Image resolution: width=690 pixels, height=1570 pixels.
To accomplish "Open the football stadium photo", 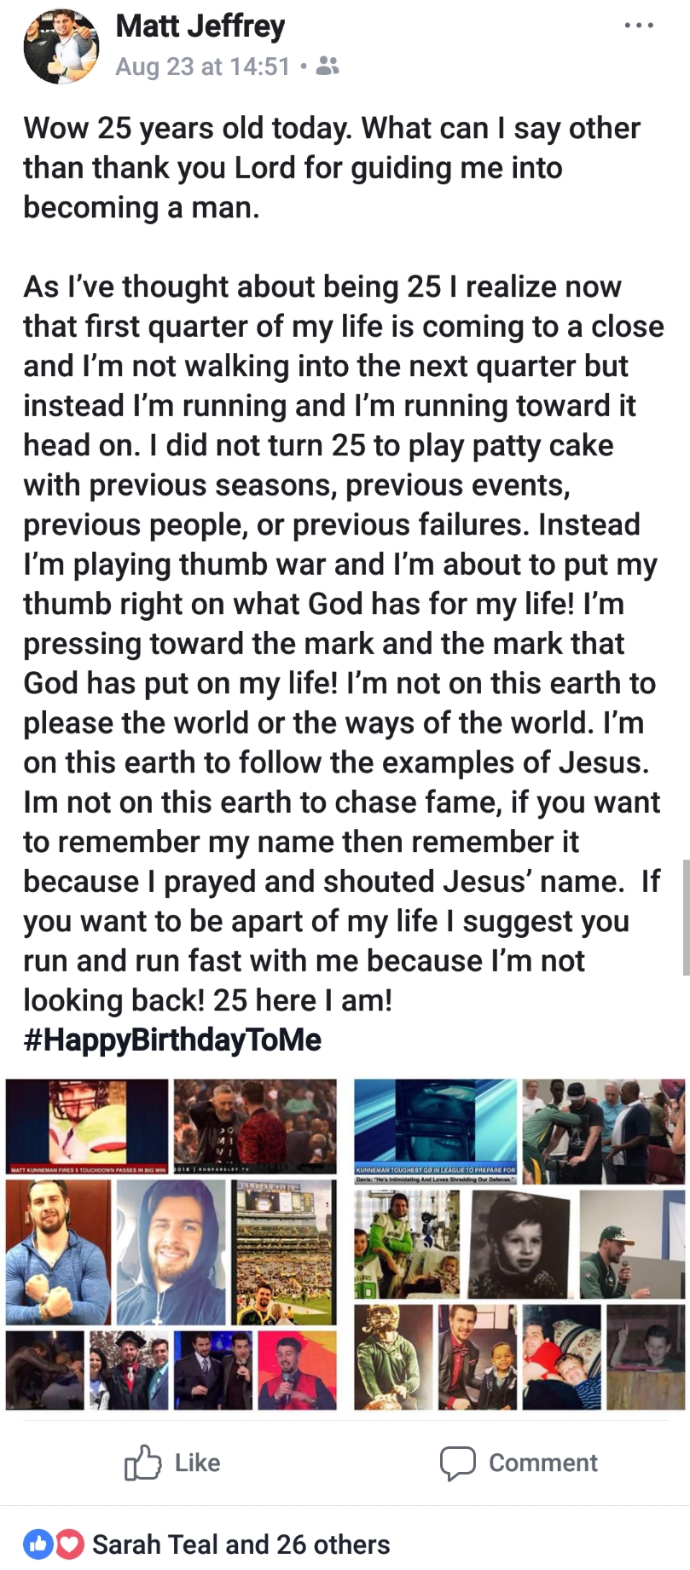I will [x=286, y=1254].
